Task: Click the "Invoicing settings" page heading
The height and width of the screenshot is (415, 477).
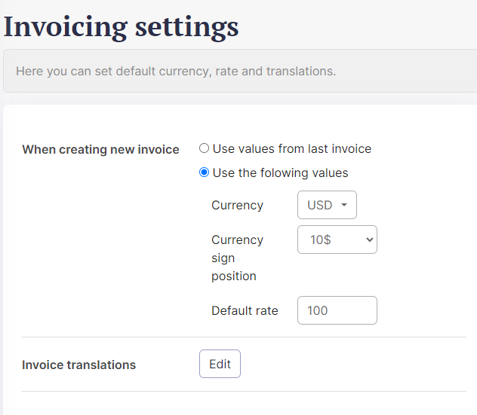Action: coord(121,26)
